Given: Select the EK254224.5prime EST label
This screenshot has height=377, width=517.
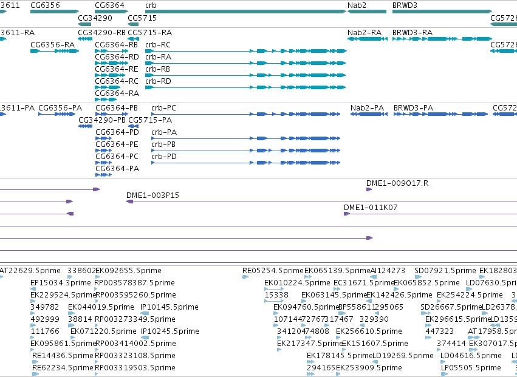Looking at the screenshot, I should click(470, 294).
